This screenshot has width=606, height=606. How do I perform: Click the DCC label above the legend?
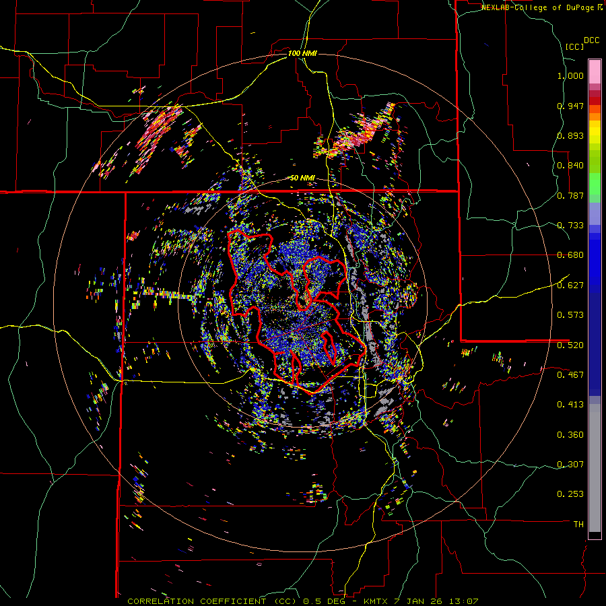tap(591, 40)
